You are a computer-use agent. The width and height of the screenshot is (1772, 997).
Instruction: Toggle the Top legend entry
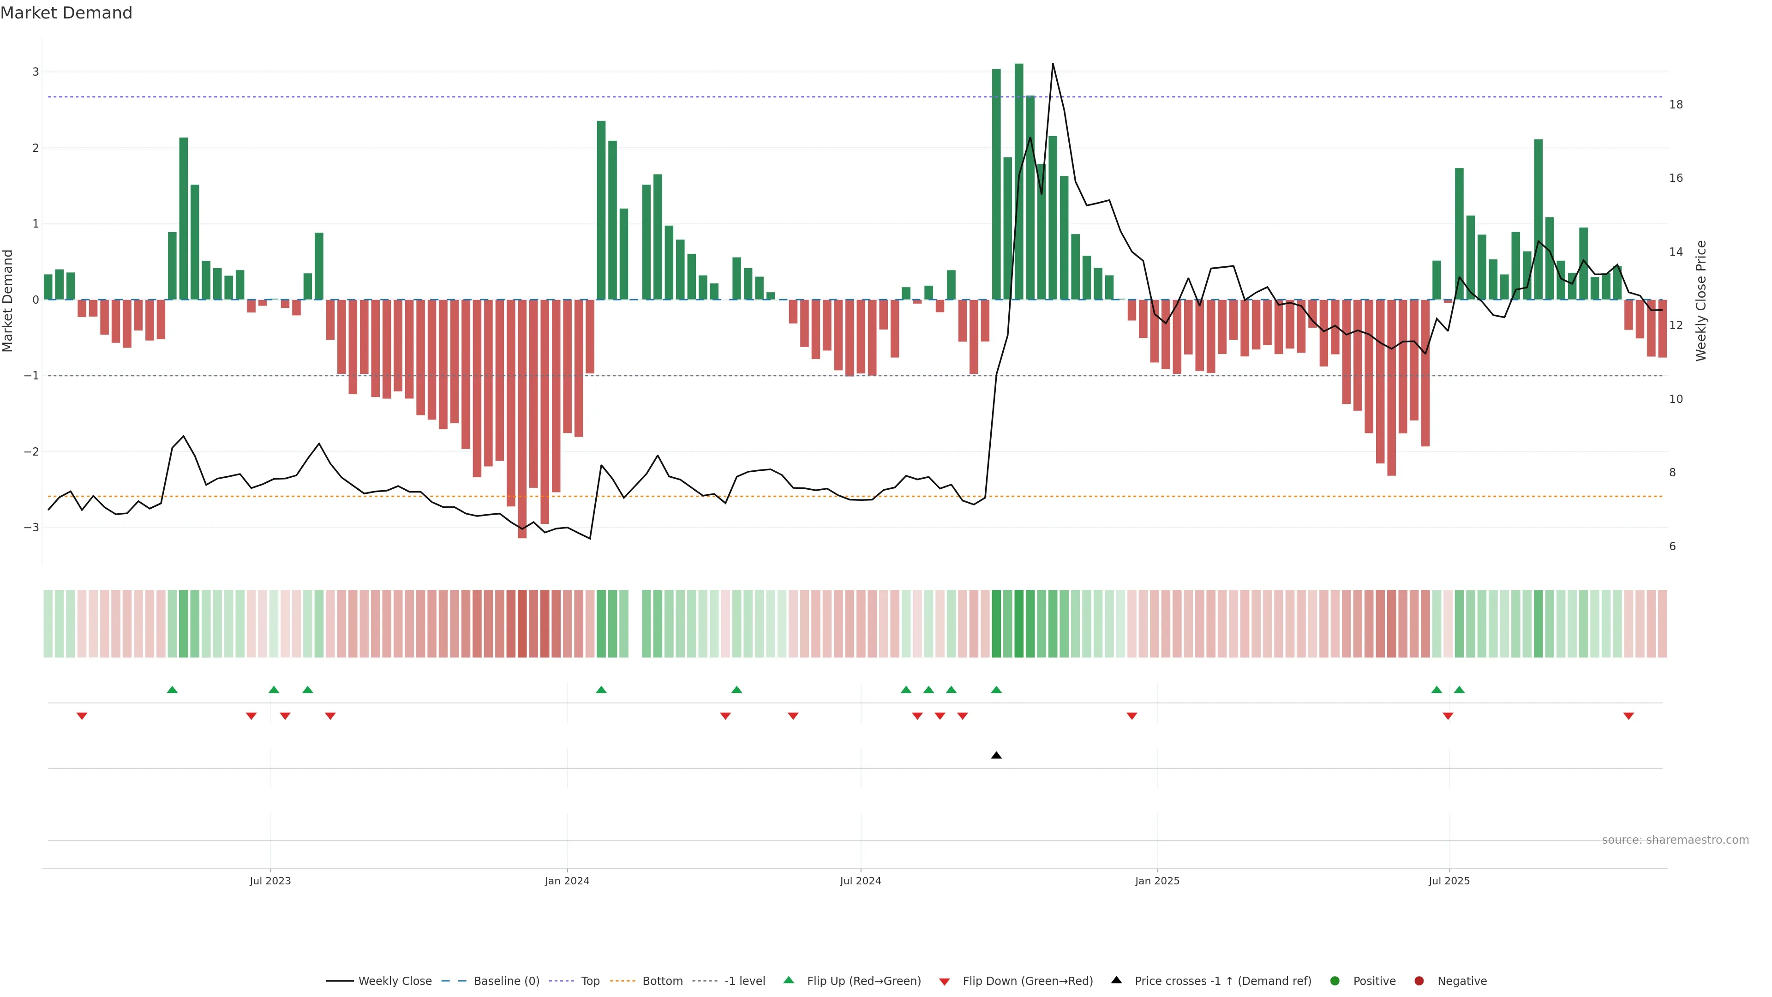pos(590,980)
